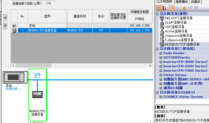
Task: Select the 本站 PLC station image
Action: pos(15,77)
